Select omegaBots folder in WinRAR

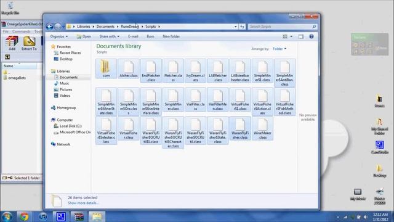(15, 78)
